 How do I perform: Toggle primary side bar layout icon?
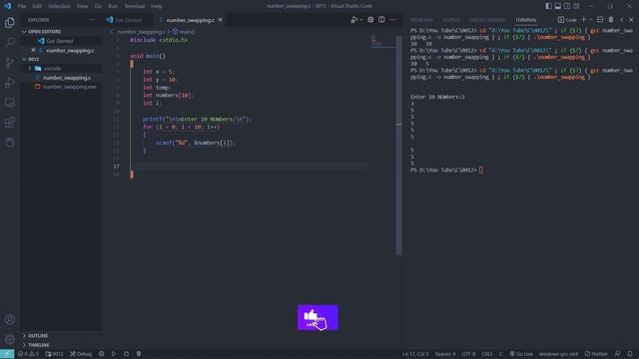pos(548,6)
